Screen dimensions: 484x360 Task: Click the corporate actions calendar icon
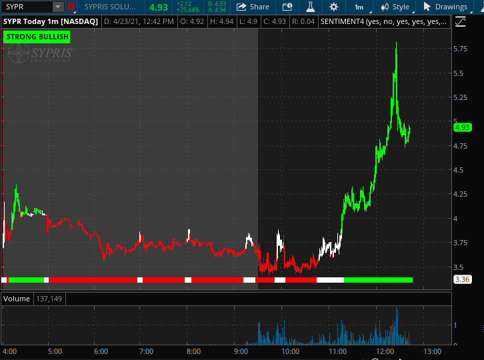pyautogui.click(x=287, y=7)
